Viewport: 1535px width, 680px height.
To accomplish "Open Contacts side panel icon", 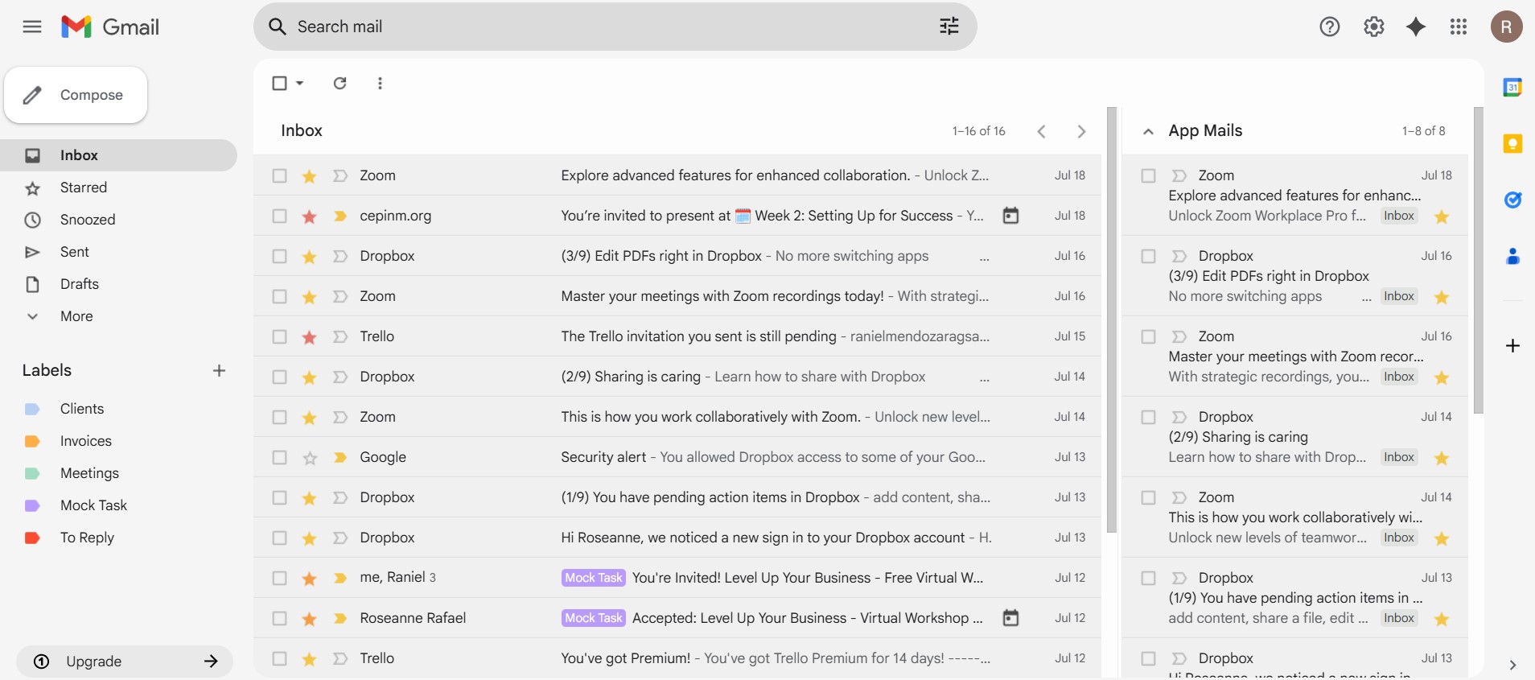I will pyautogui.click(x=1512, y=257).
